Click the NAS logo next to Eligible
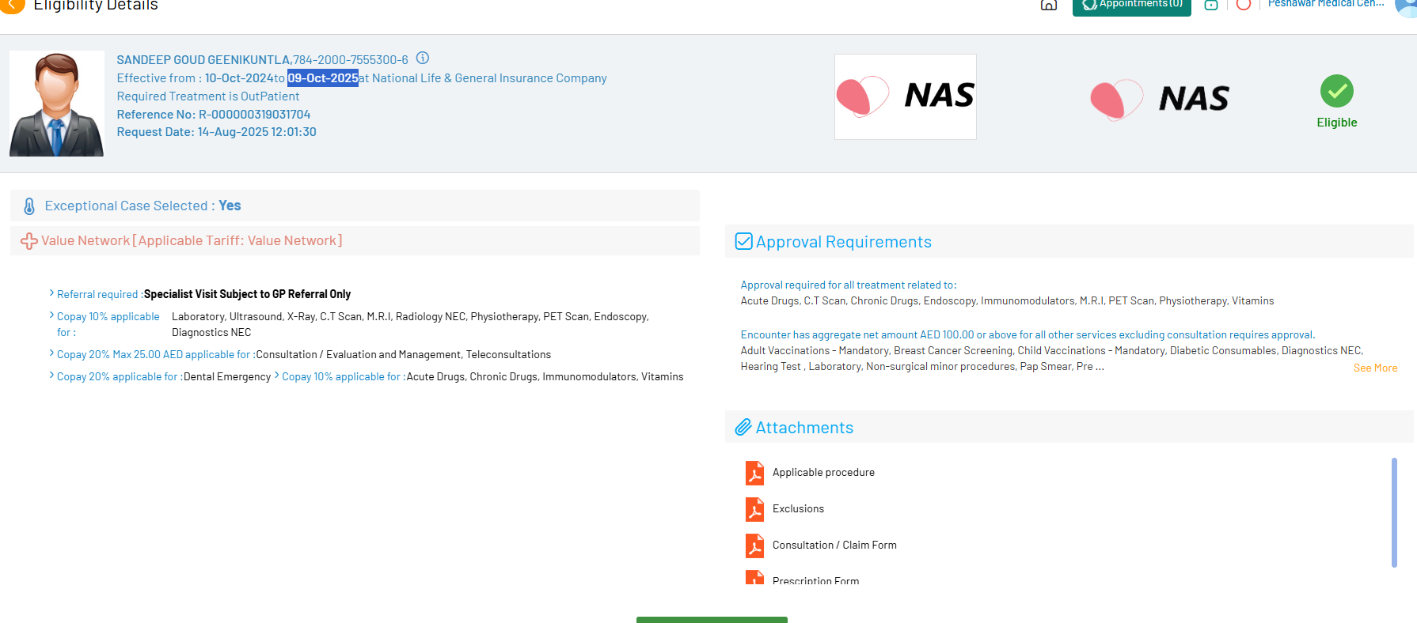 coord(1160,99)
